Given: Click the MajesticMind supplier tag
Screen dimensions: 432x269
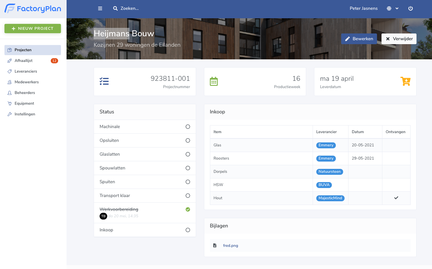Looking at the screenshot, I should pos(330,198).
